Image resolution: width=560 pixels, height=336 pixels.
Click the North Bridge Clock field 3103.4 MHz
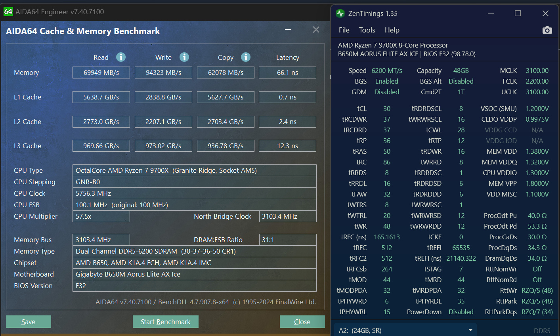(x=287, y=216)
